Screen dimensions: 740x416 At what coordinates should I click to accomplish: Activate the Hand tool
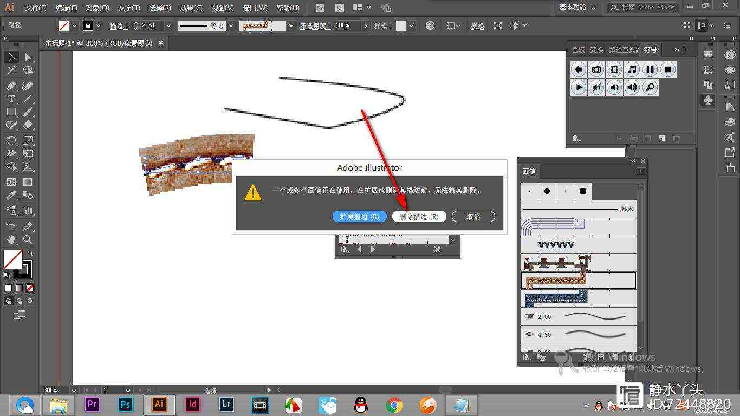click(x=11, y=239)
